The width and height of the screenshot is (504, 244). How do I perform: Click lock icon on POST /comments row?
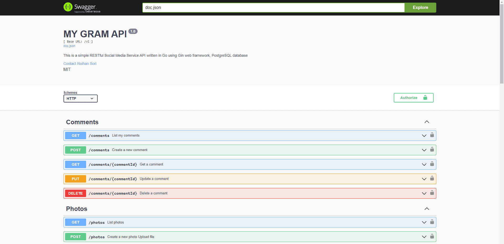[432, 149]
